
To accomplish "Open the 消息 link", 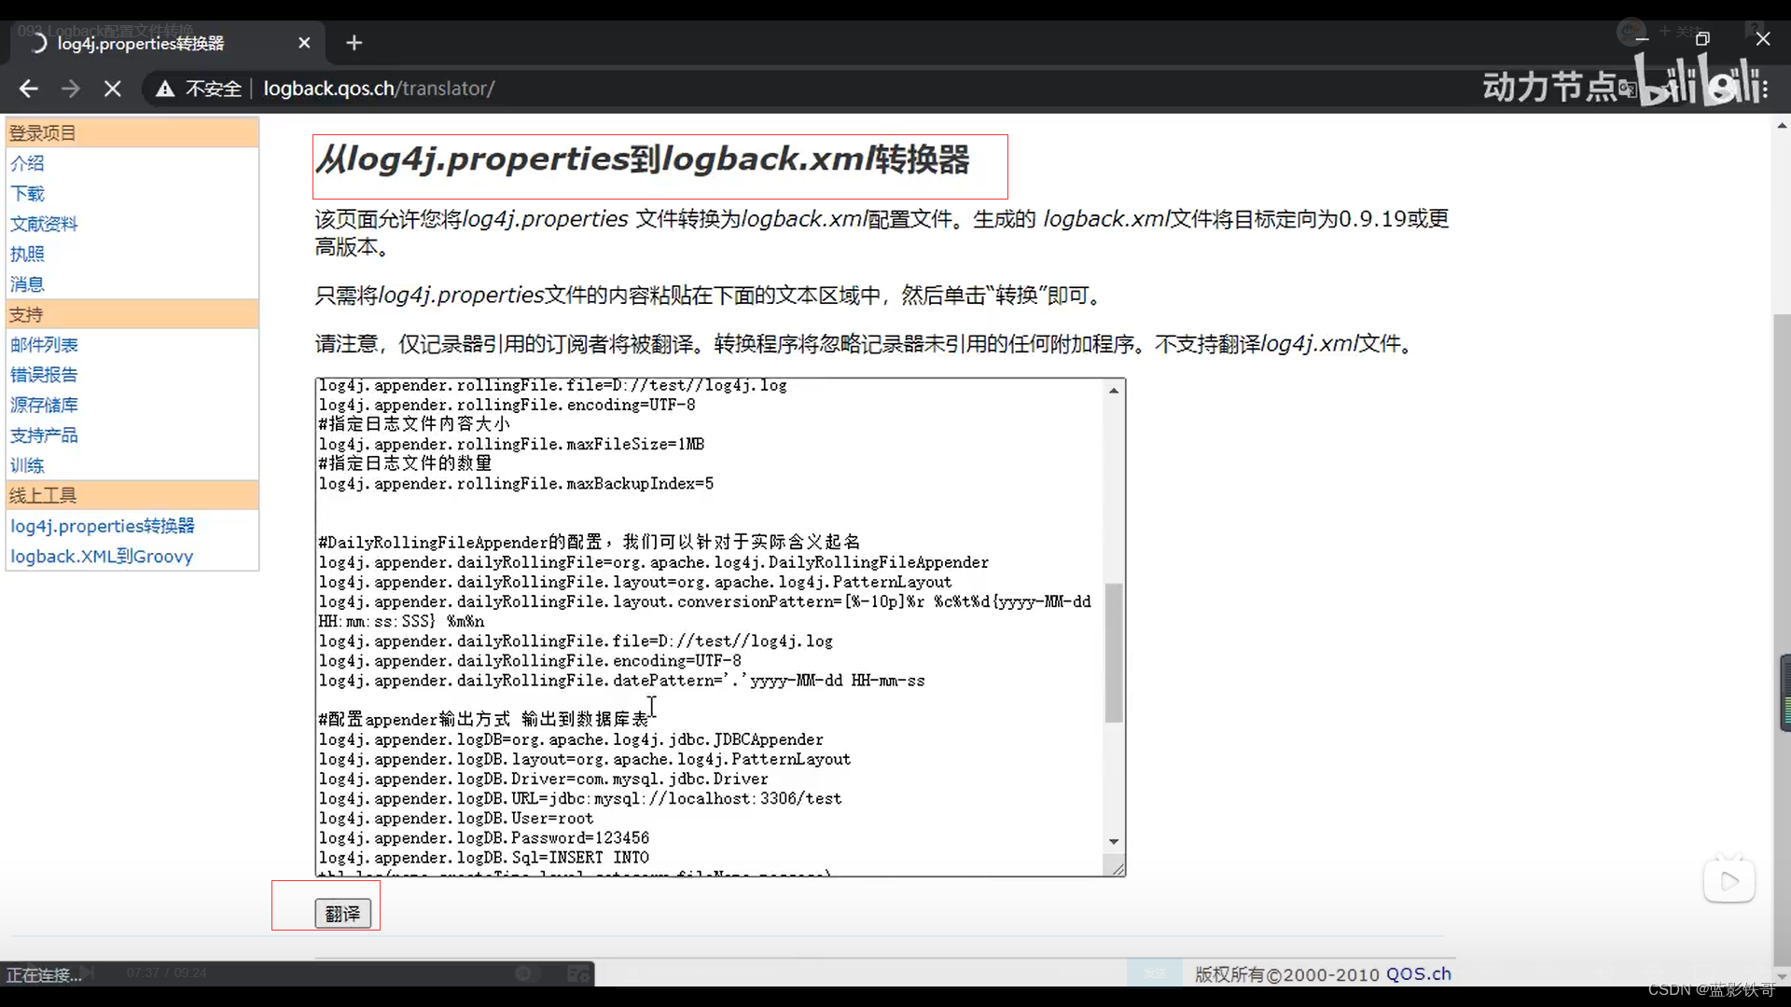I will (x=27, y=284).
